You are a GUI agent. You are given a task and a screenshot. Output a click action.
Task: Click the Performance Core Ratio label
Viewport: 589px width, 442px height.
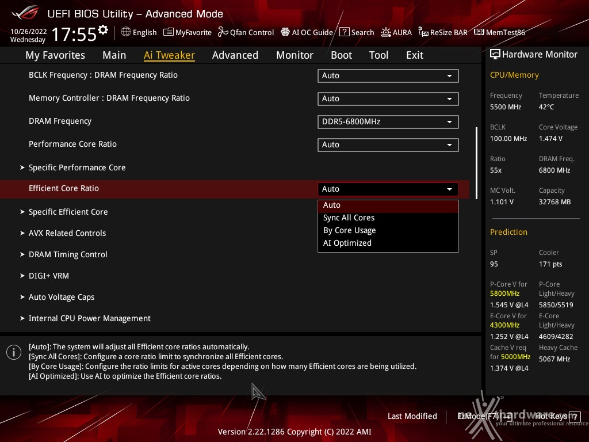pos(73,144)
